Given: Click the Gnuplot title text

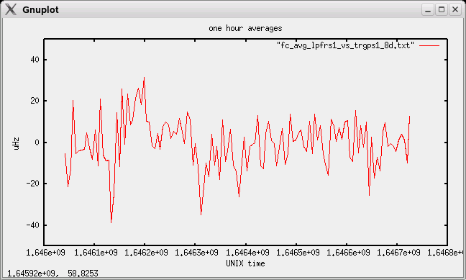Looking at the screenshot, I should point(41,10).
